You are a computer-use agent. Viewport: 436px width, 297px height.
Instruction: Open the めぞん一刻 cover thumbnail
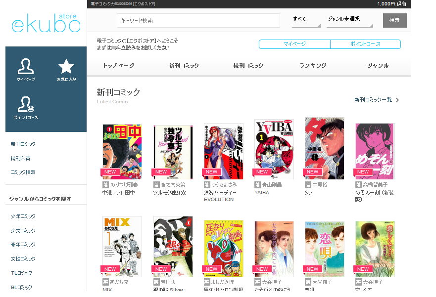pos(375,148)
